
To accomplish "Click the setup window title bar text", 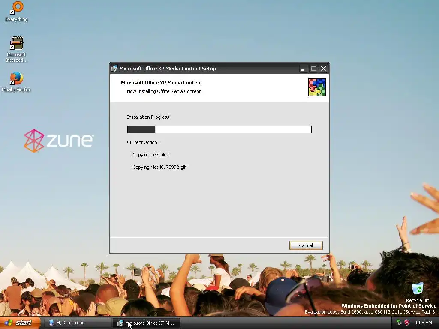I will [x=168, y=69].
